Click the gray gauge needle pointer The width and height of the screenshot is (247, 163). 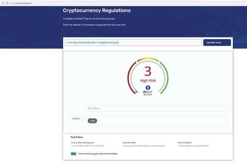tap(137, 91)
